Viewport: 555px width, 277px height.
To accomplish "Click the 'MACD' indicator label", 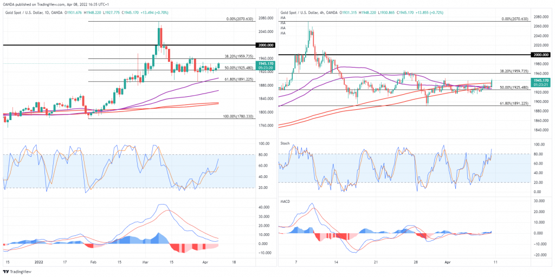I will click(x=285, y=202).
